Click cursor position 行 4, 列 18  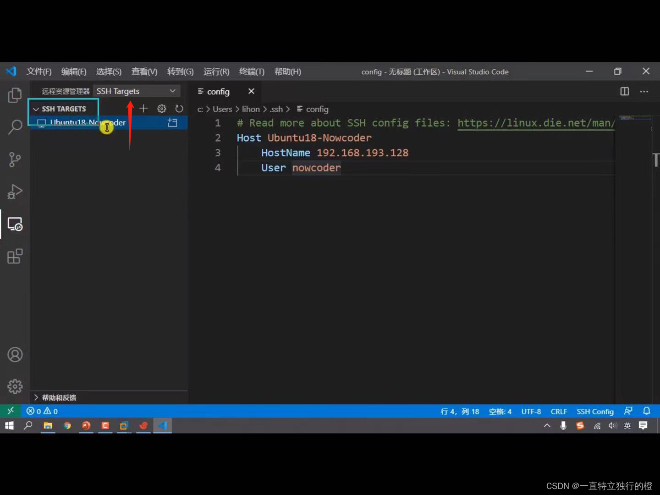click(x=460, y=411)
